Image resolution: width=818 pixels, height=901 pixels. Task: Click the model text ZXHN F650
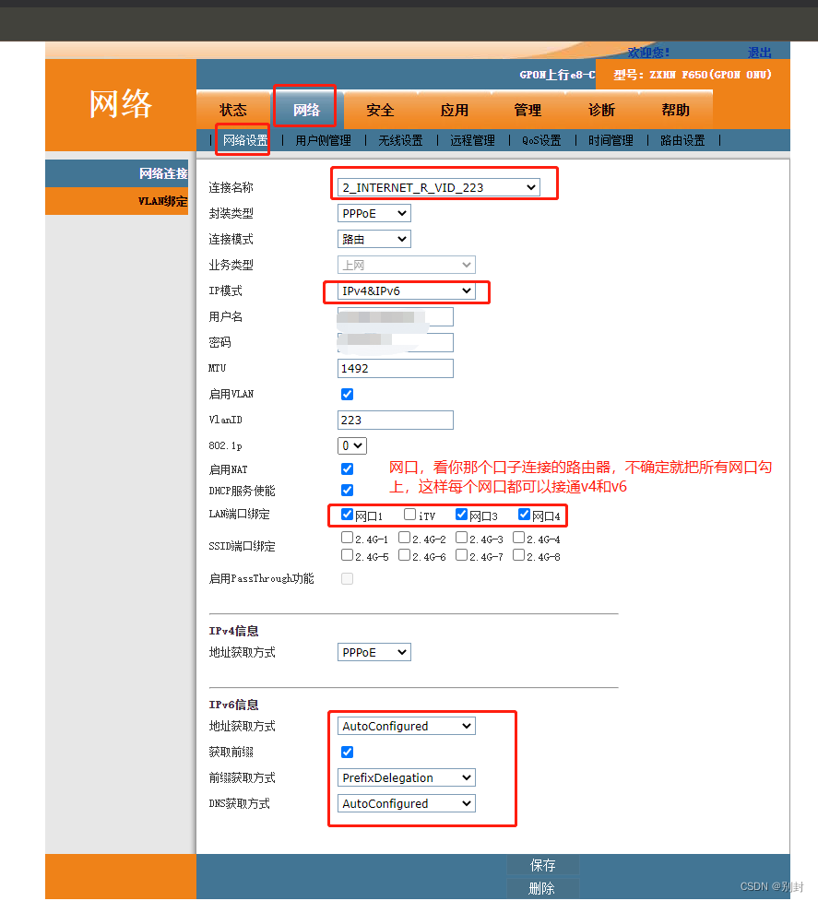679,75
